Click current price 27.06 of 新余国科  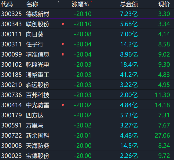coord(162,135)
